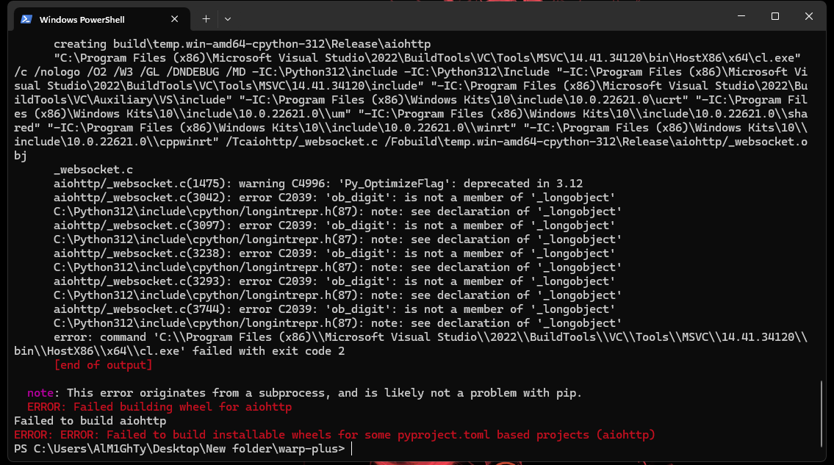Close the terminal window
The width and height of the screenshot is (834, 465).
click(809, 16)
